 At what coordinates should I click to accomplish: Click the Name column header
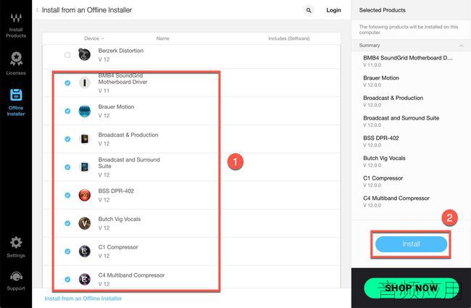(x=162, y=38)
